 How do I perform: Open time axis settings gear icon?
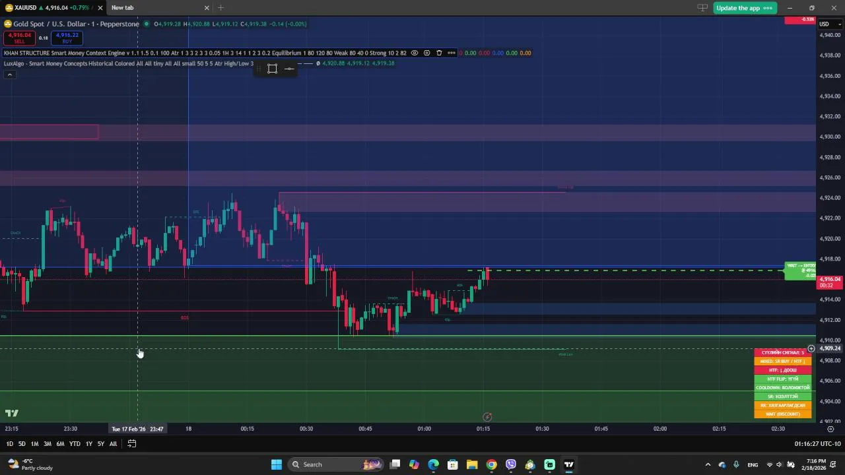pos(830,429)
